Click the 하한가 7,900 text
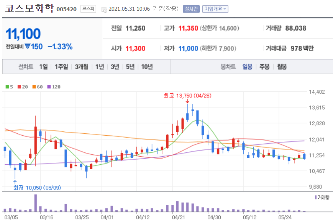 [218, 49]
